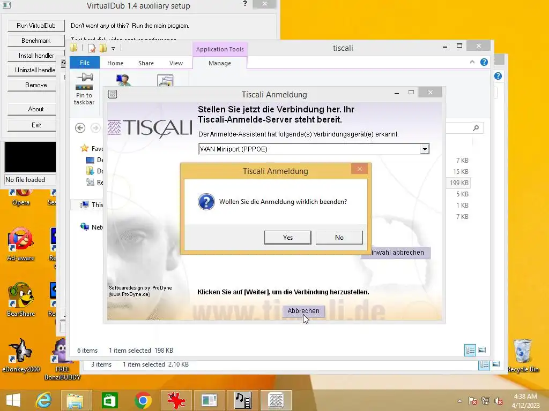Click the VirtualDub filmstrip taskbar icon
This screenshot has height=411, width=549.
243,400
